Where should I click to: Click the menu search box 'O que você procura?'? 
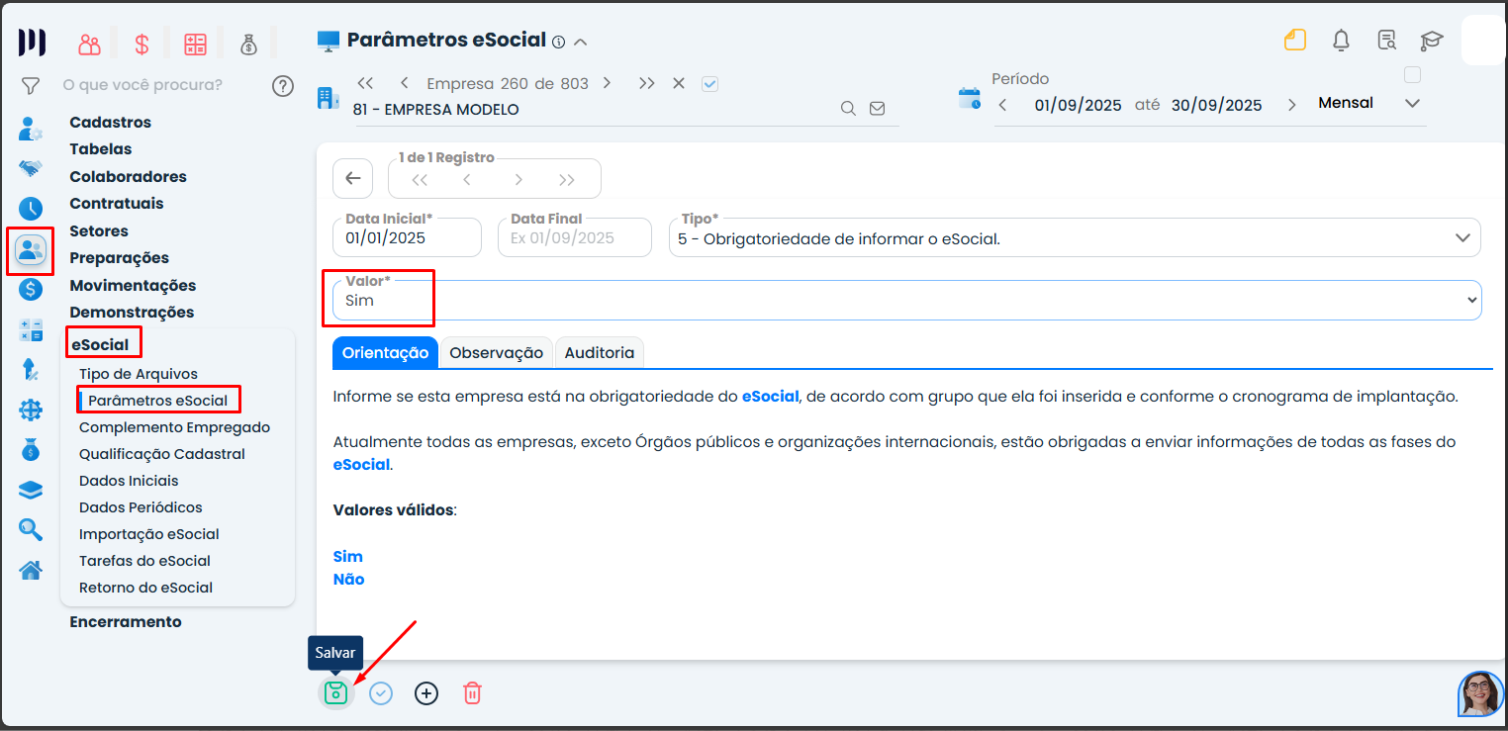[142, 85]
